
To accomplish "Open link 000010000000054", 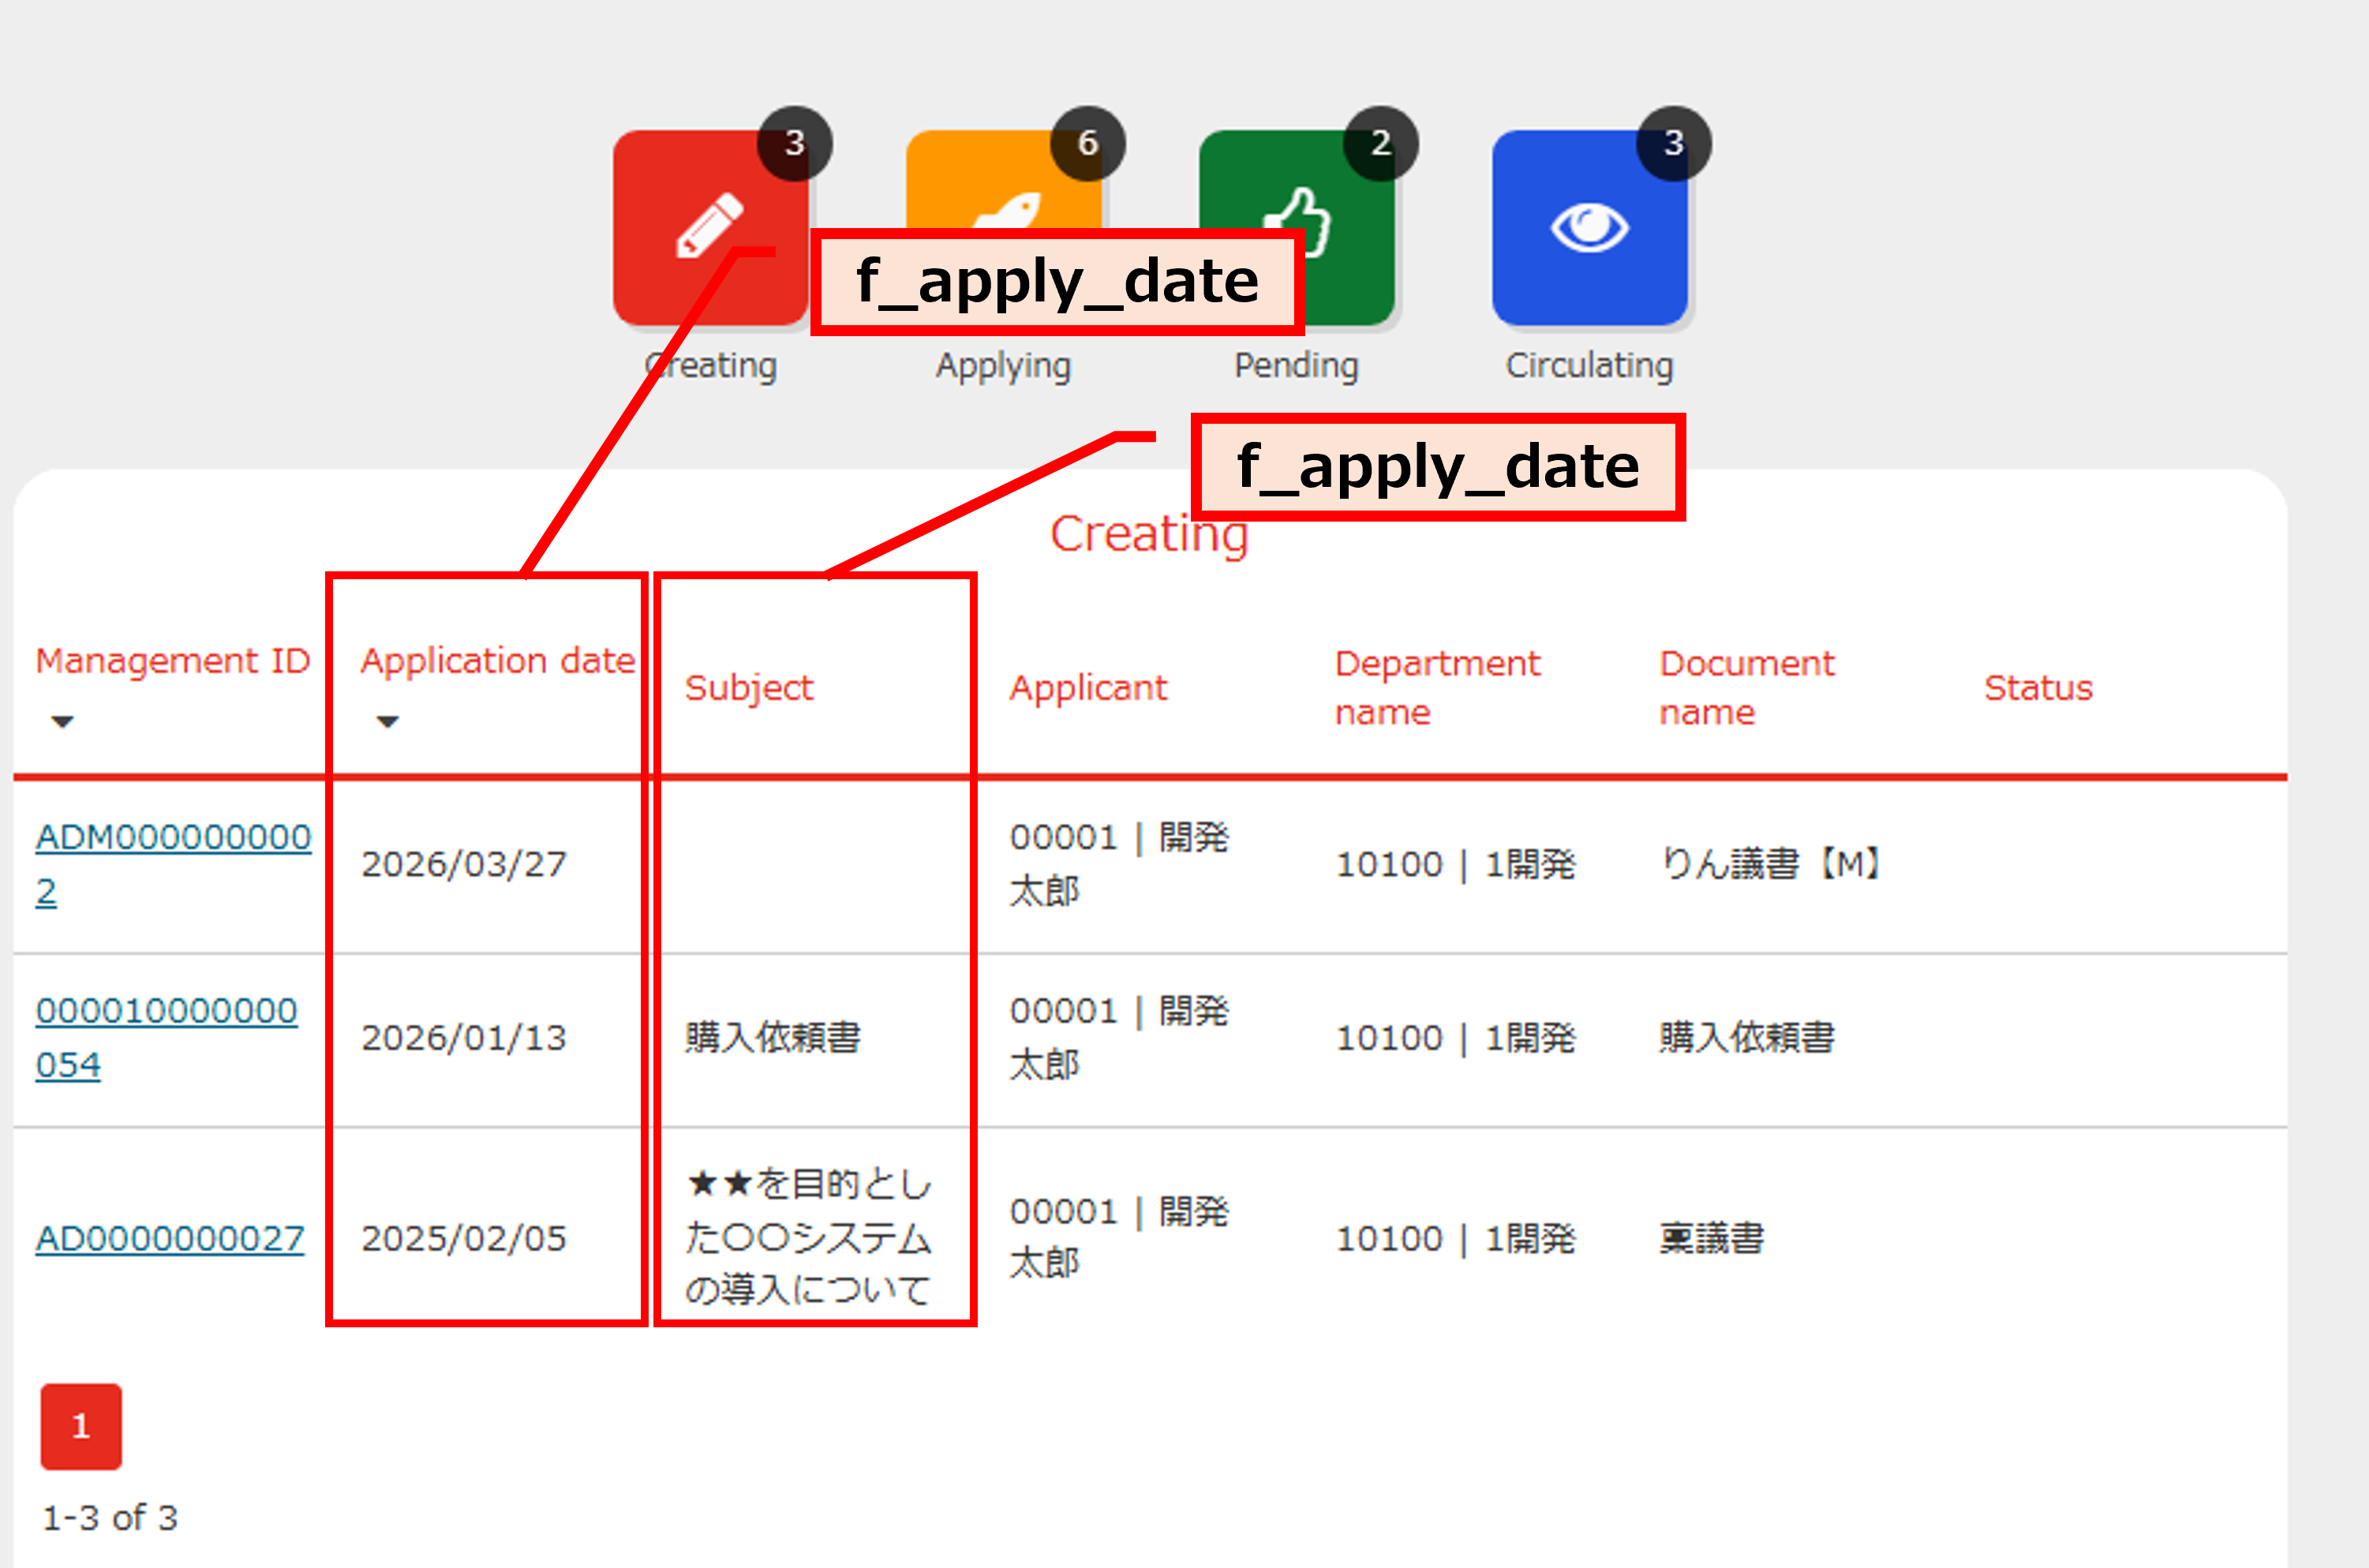I will pyautogui.click(x=166, y=1038).
